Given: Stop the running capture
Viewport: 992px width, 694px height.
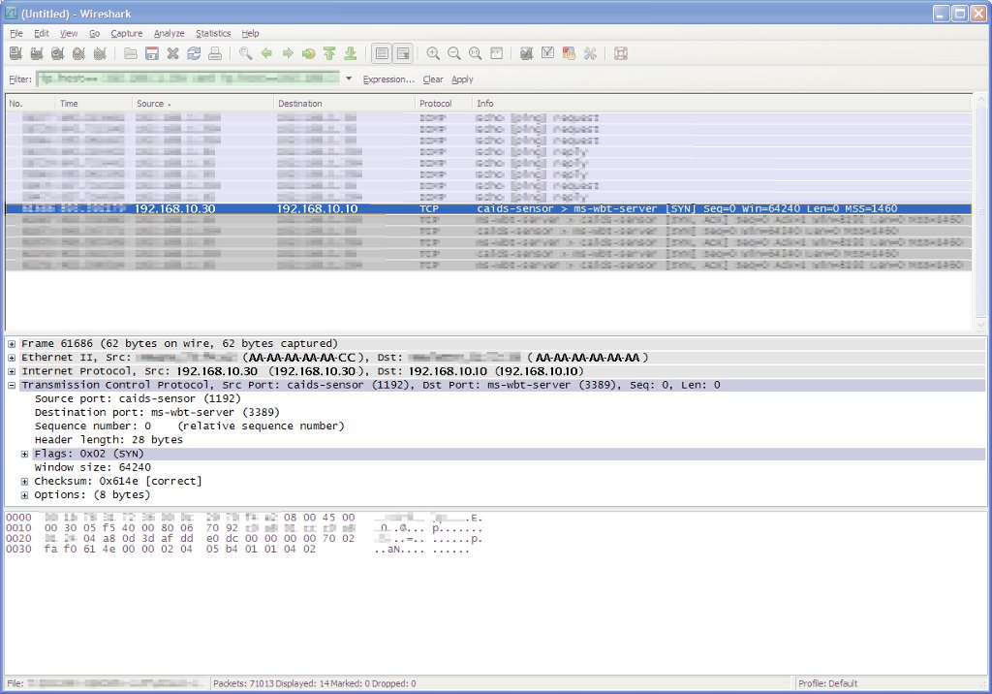Looking at the screenshot, I should pos(78,54).
